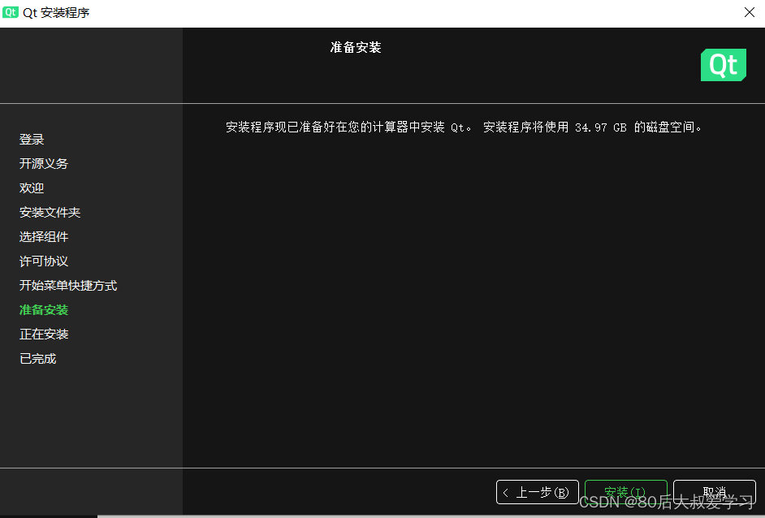The image size is (765, 518).
Task: Cancel the installation via 取消
Action: tap(715, 491)
